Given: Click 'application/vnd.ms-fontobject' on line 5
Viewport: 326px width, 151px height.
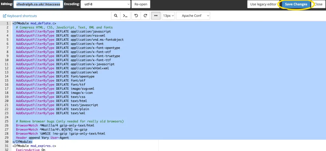Looking at the screenshot, I should [97, 40].
